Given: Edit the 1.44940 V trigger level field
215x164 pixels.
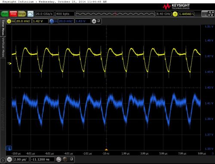Looking at the screenshot, I should coord(186,14).
